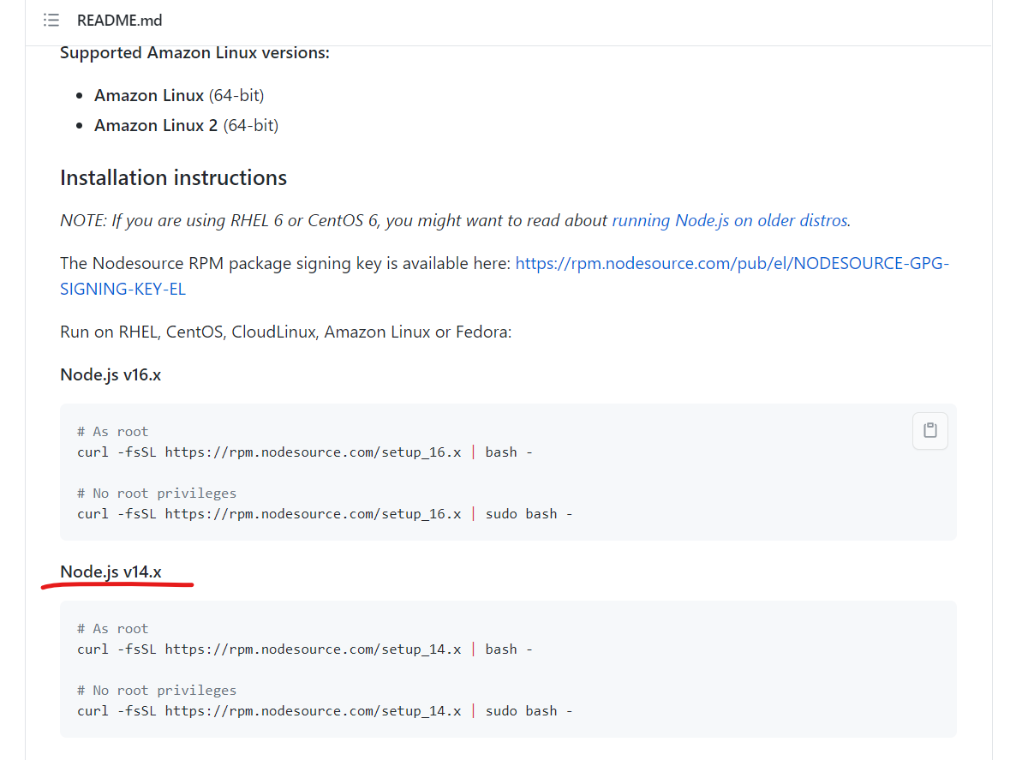Click the README.md file title
Image resolution: width=1034 pixels, height=760 pixels.
[119, 20]
